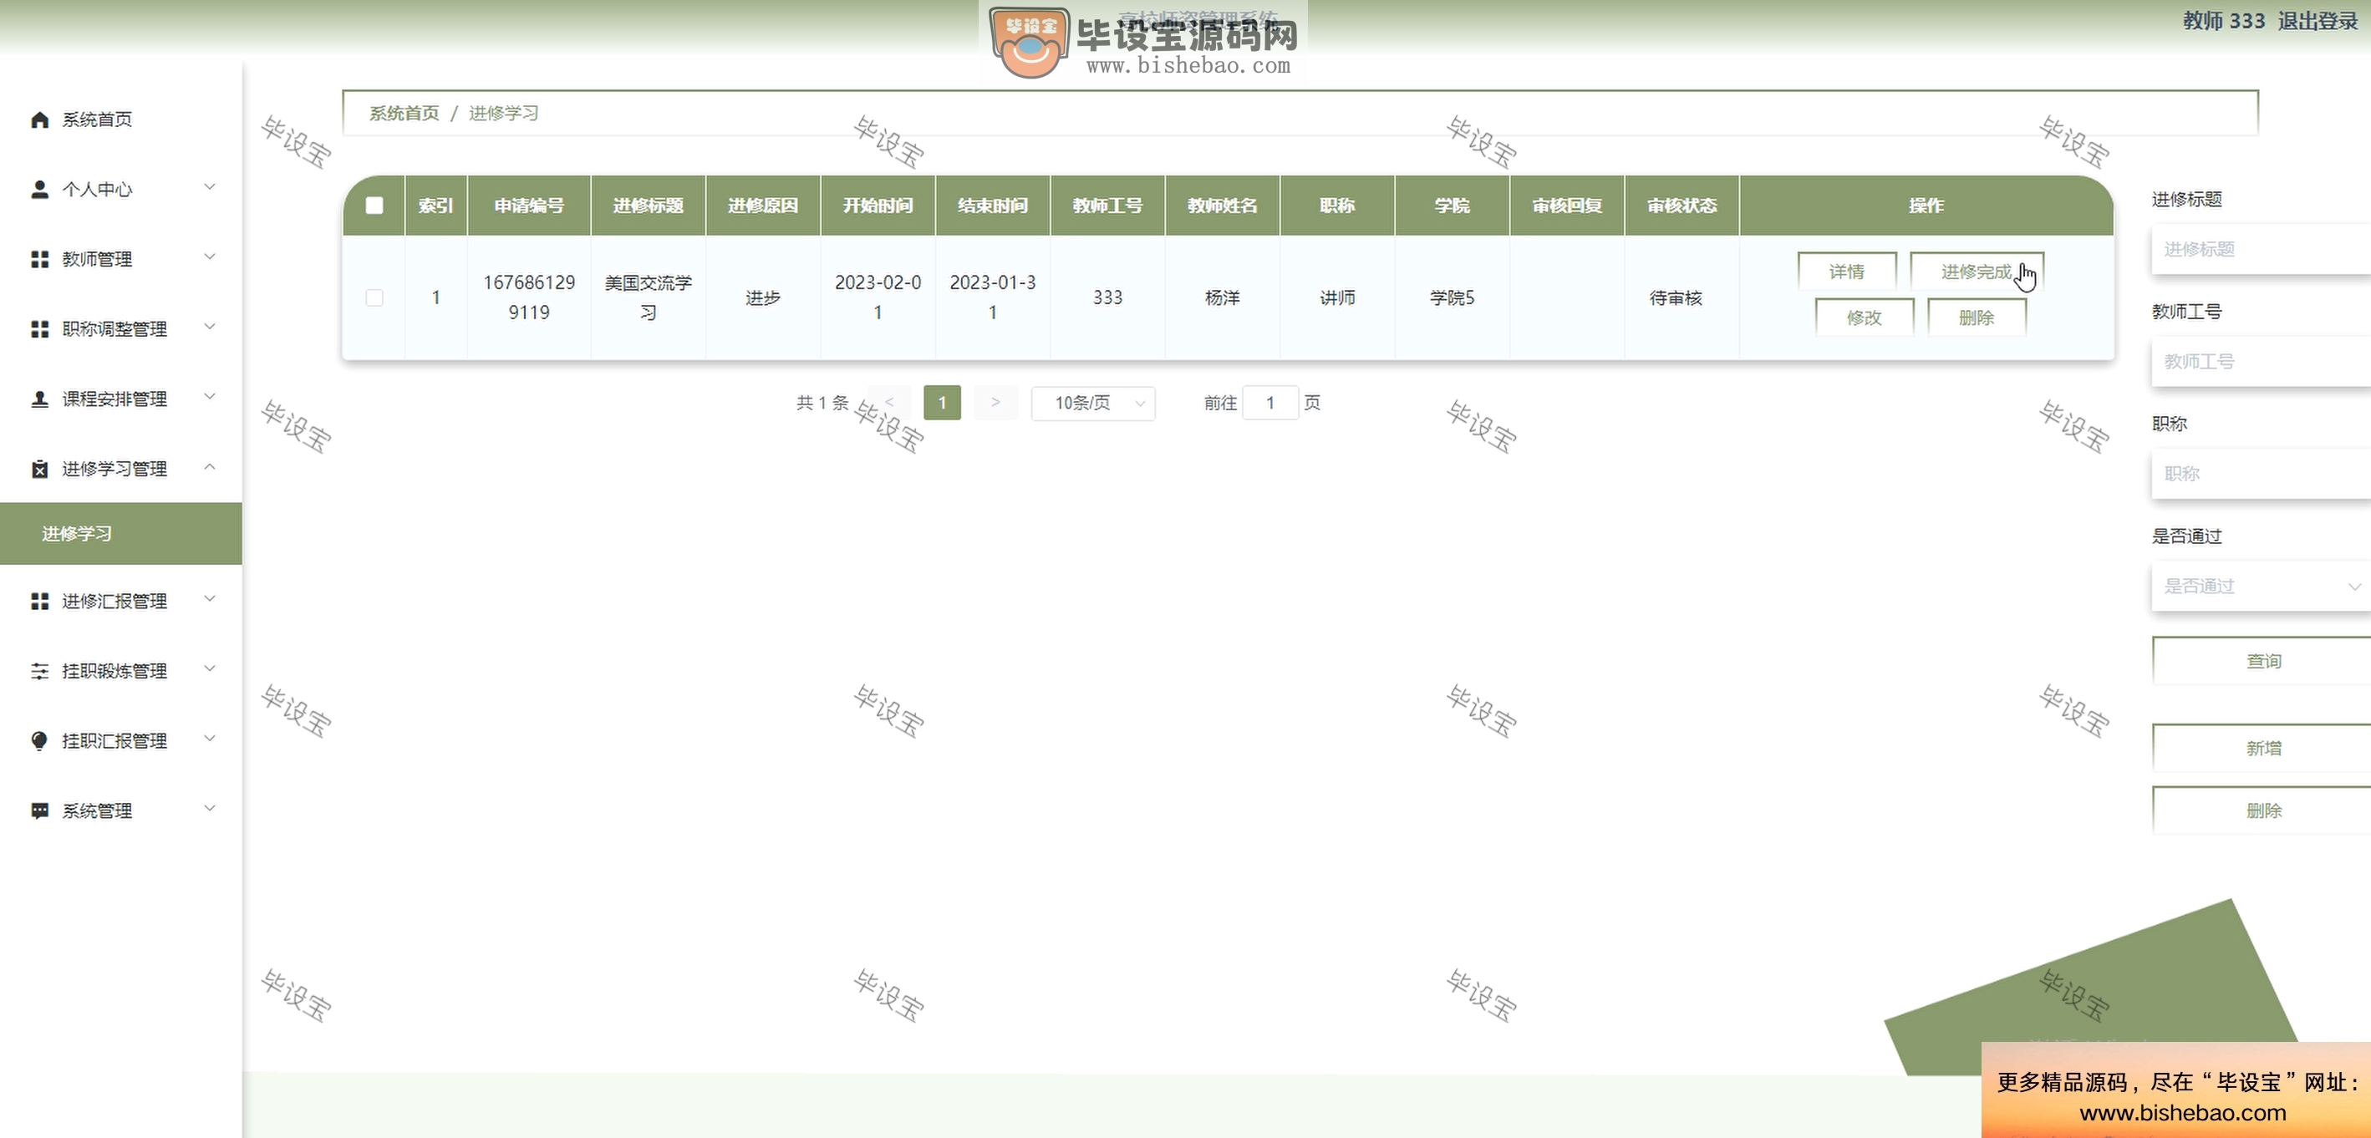Click the row 删除 button beside 修改
The width and height of the screenshot is (2371, 1138).
click(1977, 318)
